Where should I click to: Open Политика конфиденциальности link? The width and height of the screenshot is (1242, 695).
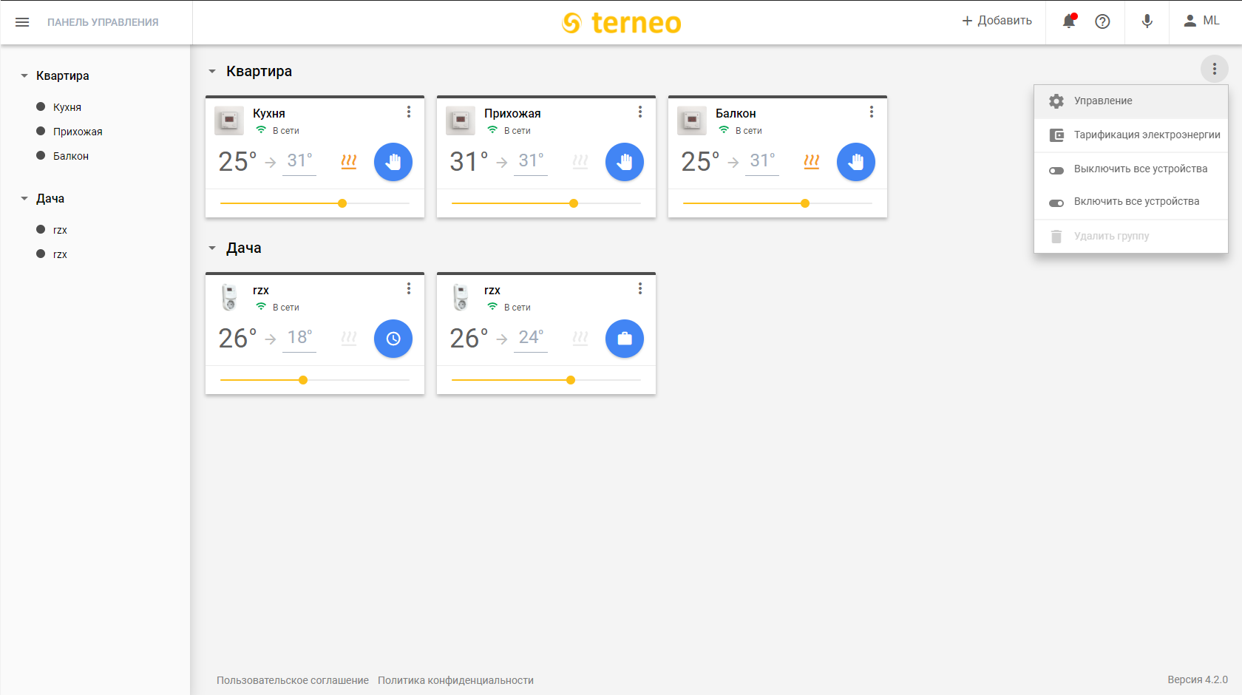(x=455, y=680)
